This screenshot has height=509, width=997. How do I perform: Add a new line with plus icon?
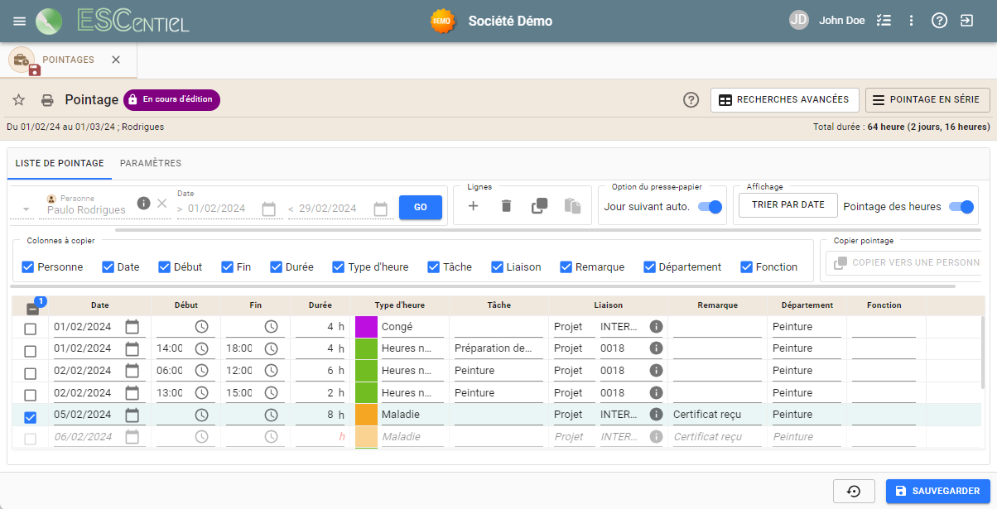click(x=474, y=206)
